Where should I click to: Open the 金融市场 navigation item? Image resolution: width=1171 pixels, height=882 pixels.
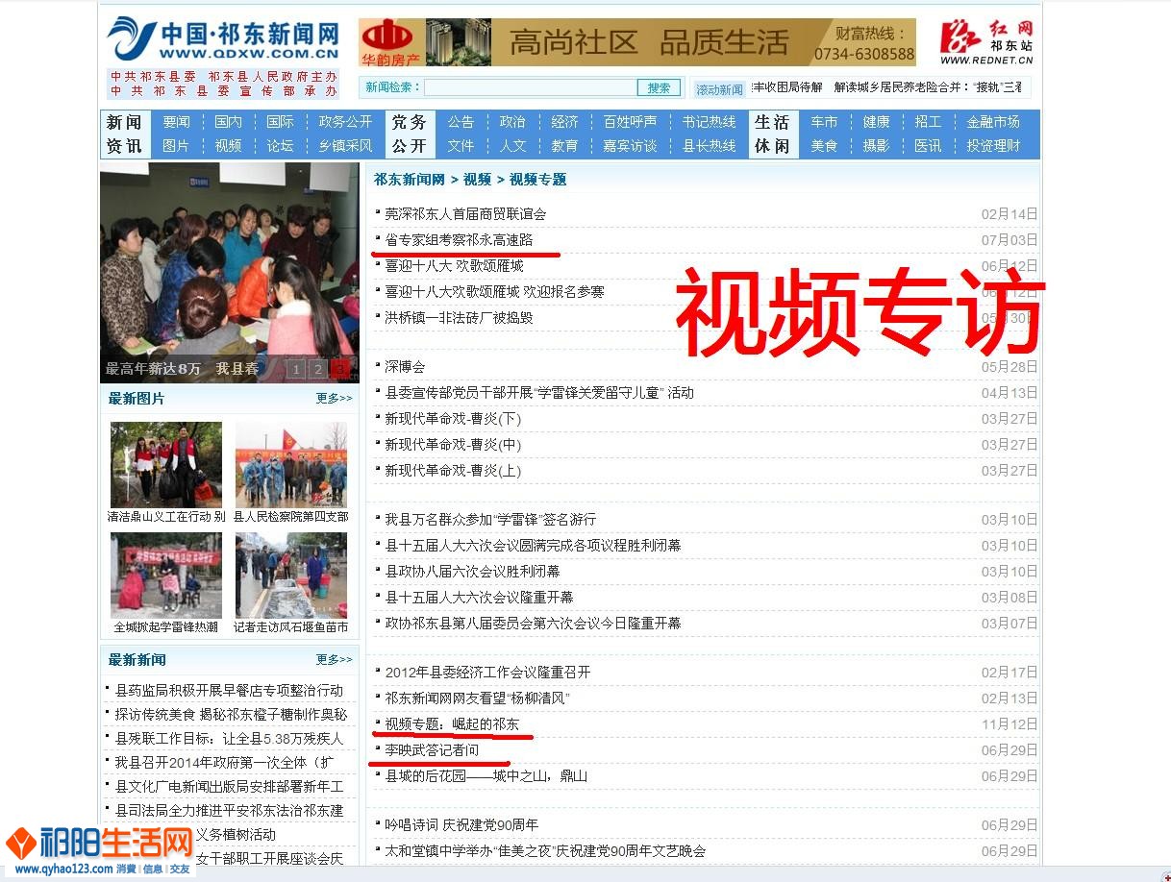click(x=993, y=122)
